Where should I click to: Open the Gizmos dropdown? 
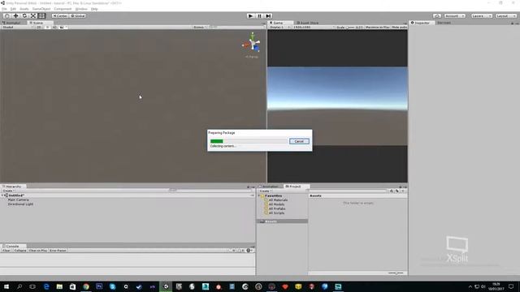(200, 27)
